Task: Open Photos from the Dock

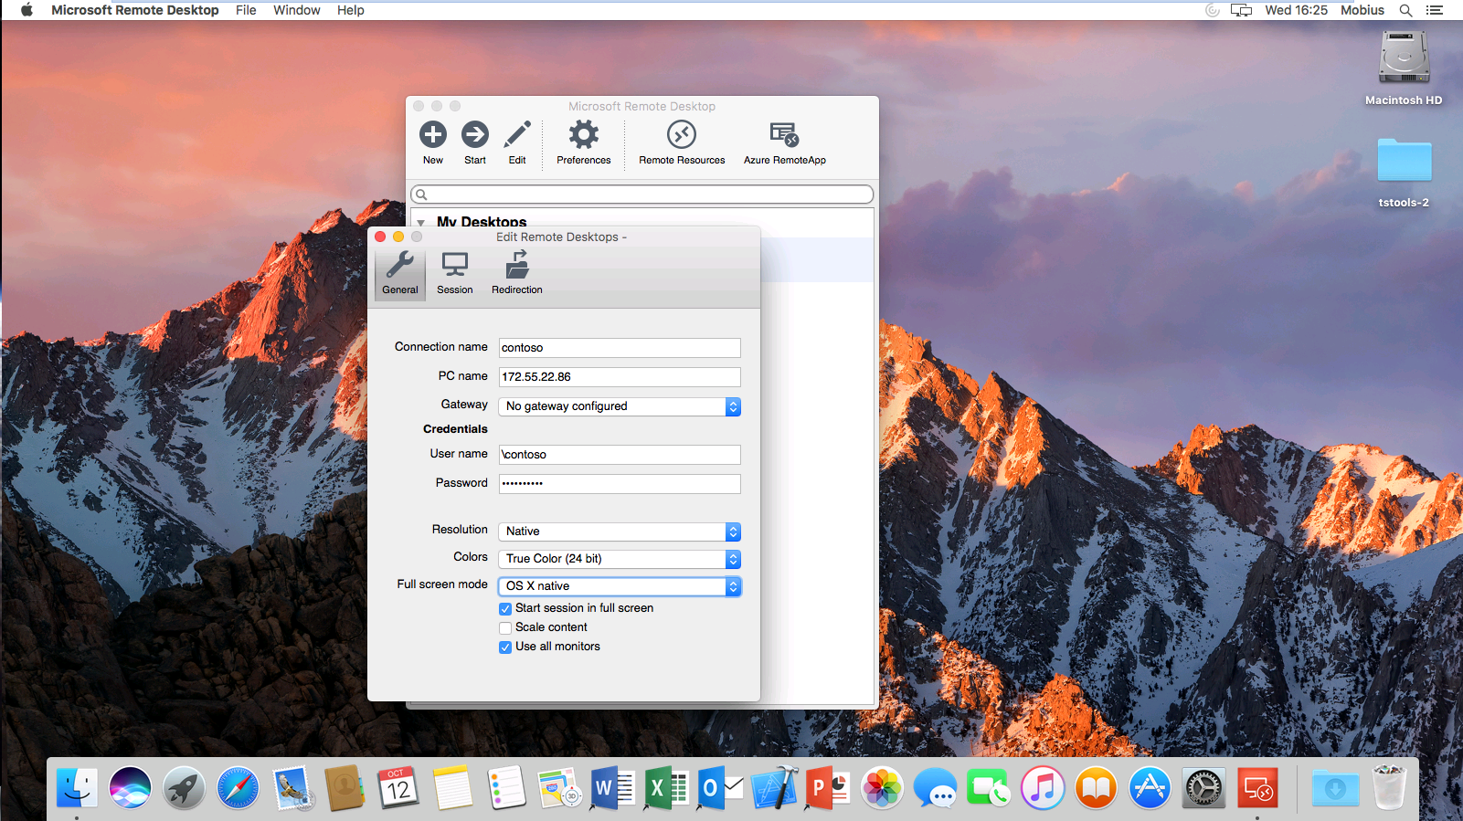Action: (x=882, y=787)
